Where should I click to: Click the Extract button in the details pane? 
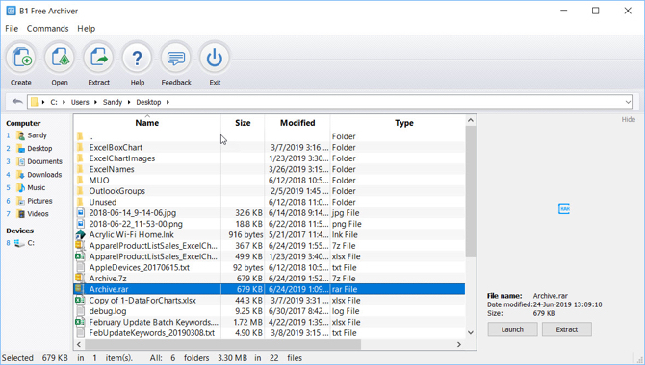[567, 329]
